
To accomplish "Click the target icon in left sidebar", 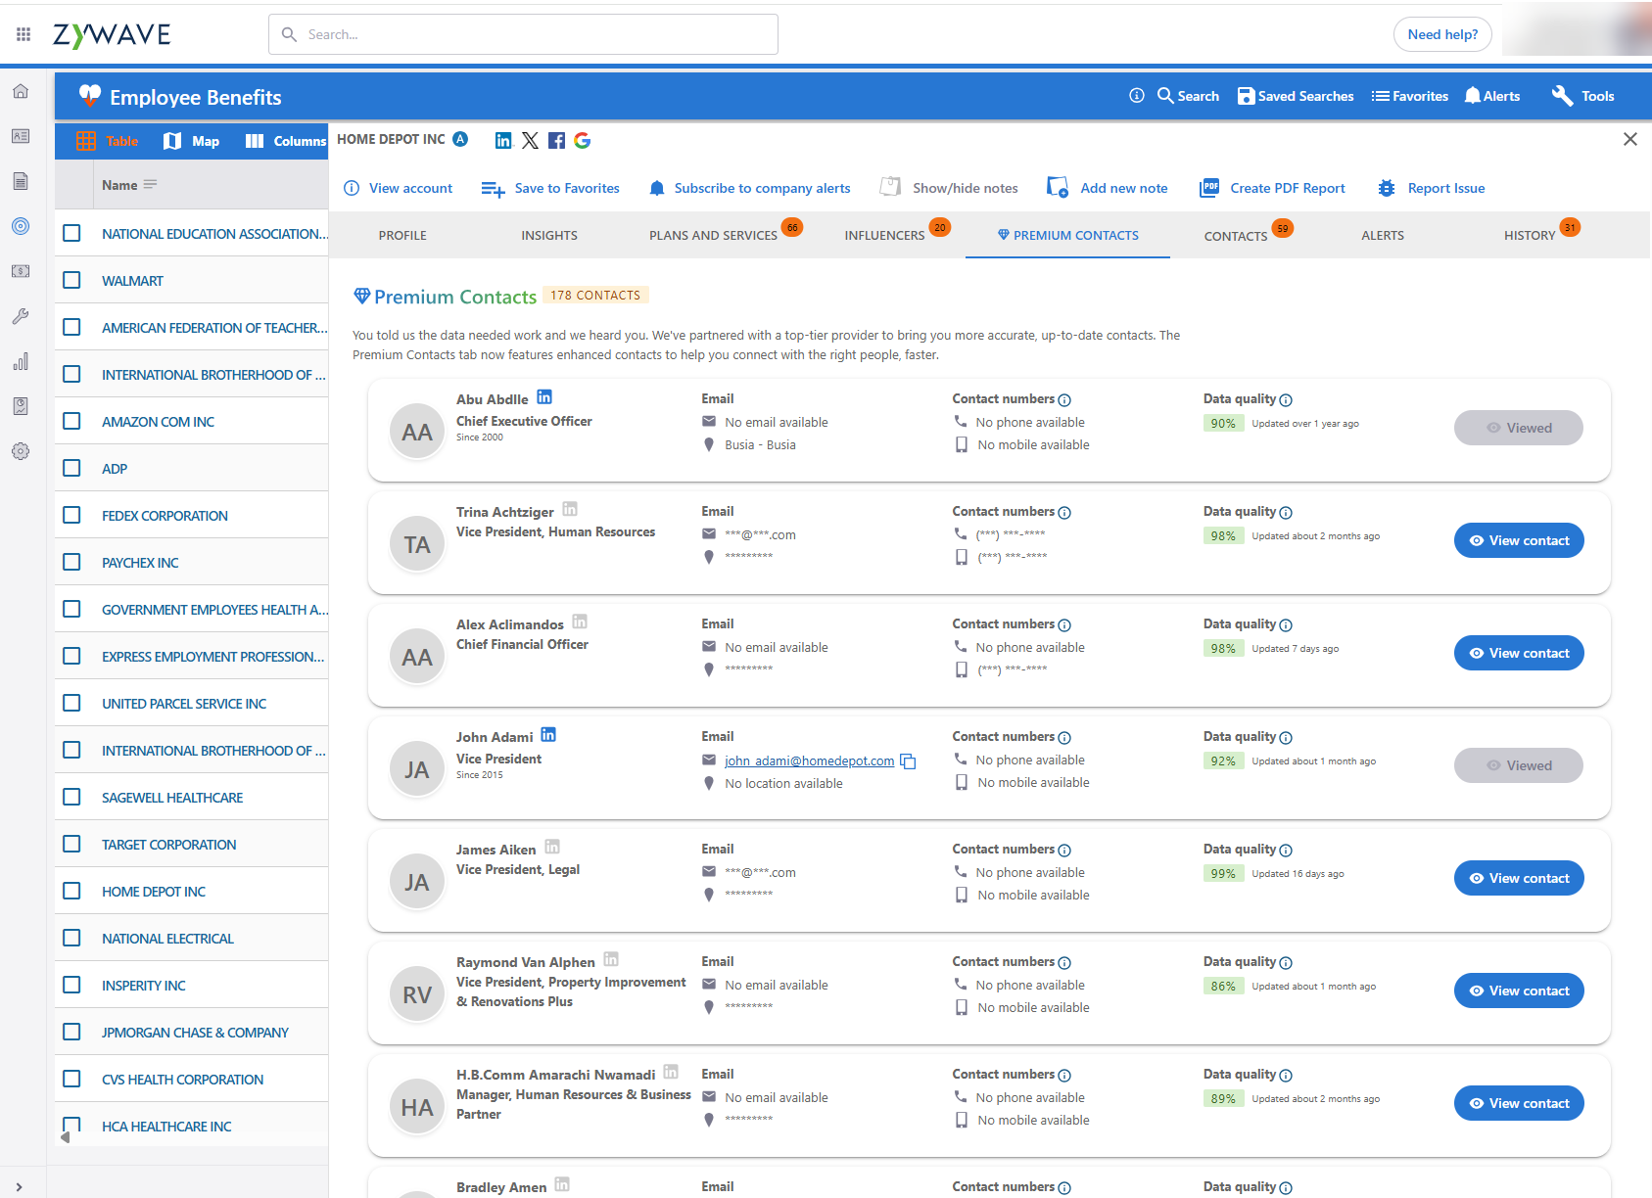I will [x=21, y=226].
